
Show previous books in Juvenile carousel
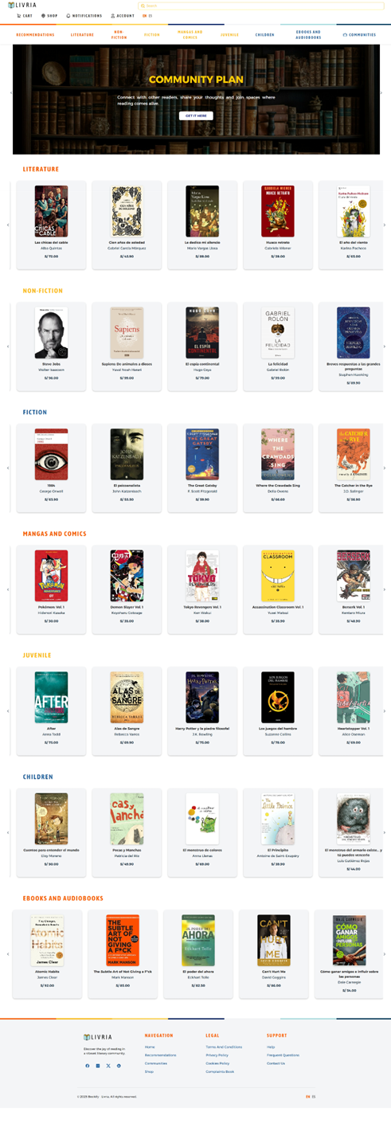click(x=8, y=710)
